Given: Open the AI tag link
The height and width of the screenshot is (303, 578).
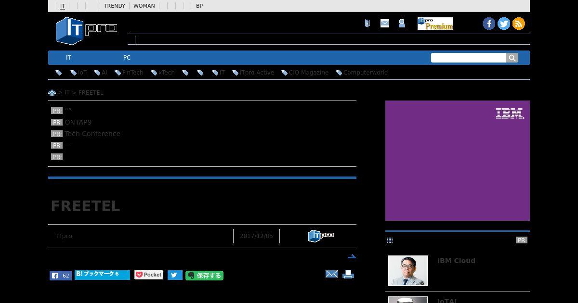Looking at the screenshot, I should coord(104,73).
